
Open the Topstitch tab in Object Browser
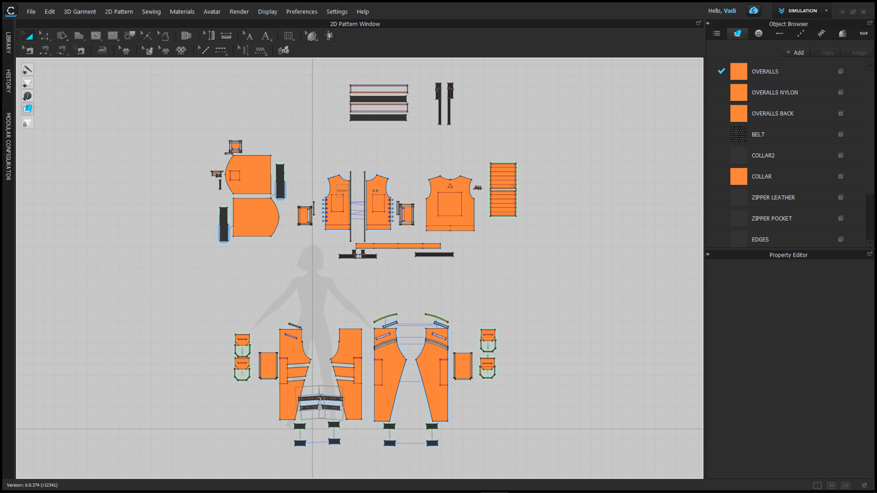801,34
